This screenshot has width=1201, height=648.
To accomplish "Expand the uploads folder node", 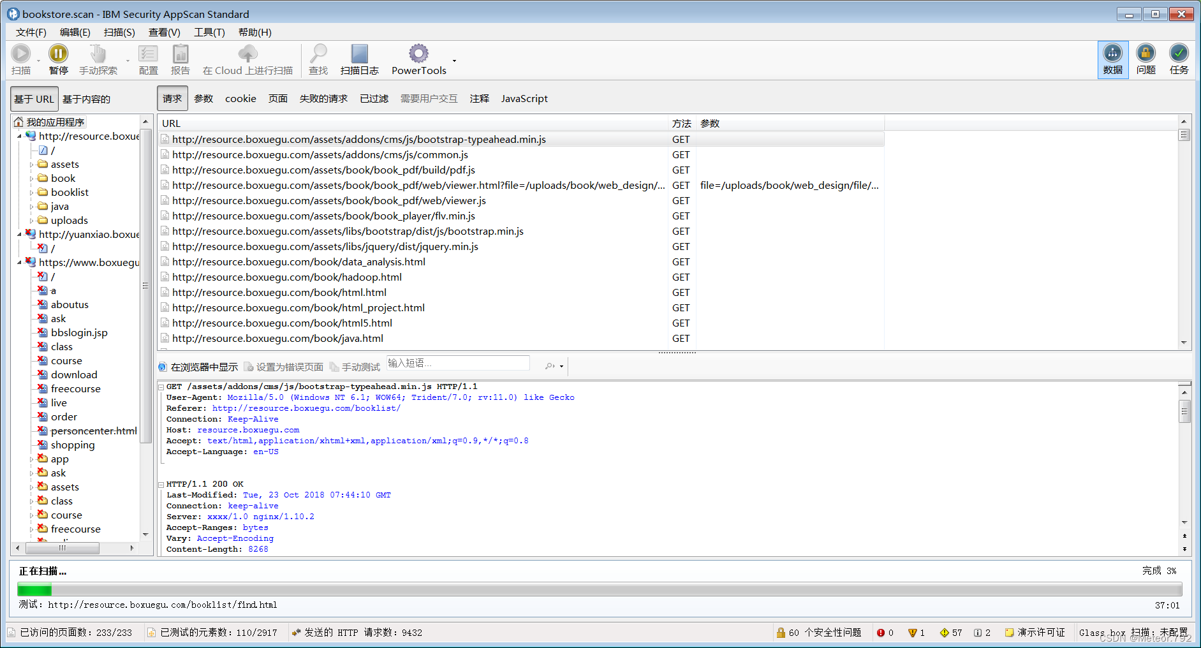I will (x=32, y=221).
